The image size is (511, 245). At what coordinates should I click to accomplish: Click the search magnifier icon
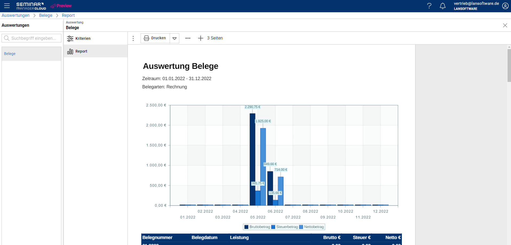click(7, 38)
